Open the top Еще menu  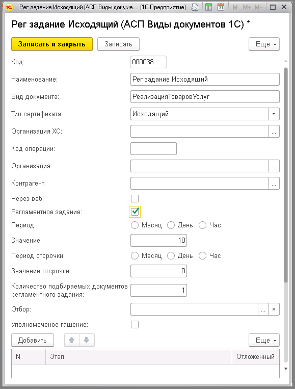264,44
